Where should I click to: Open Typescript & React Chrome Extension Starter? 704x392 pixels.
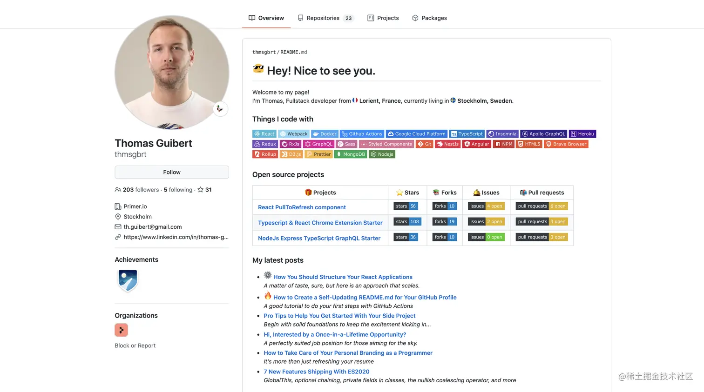tap(320, 223)
